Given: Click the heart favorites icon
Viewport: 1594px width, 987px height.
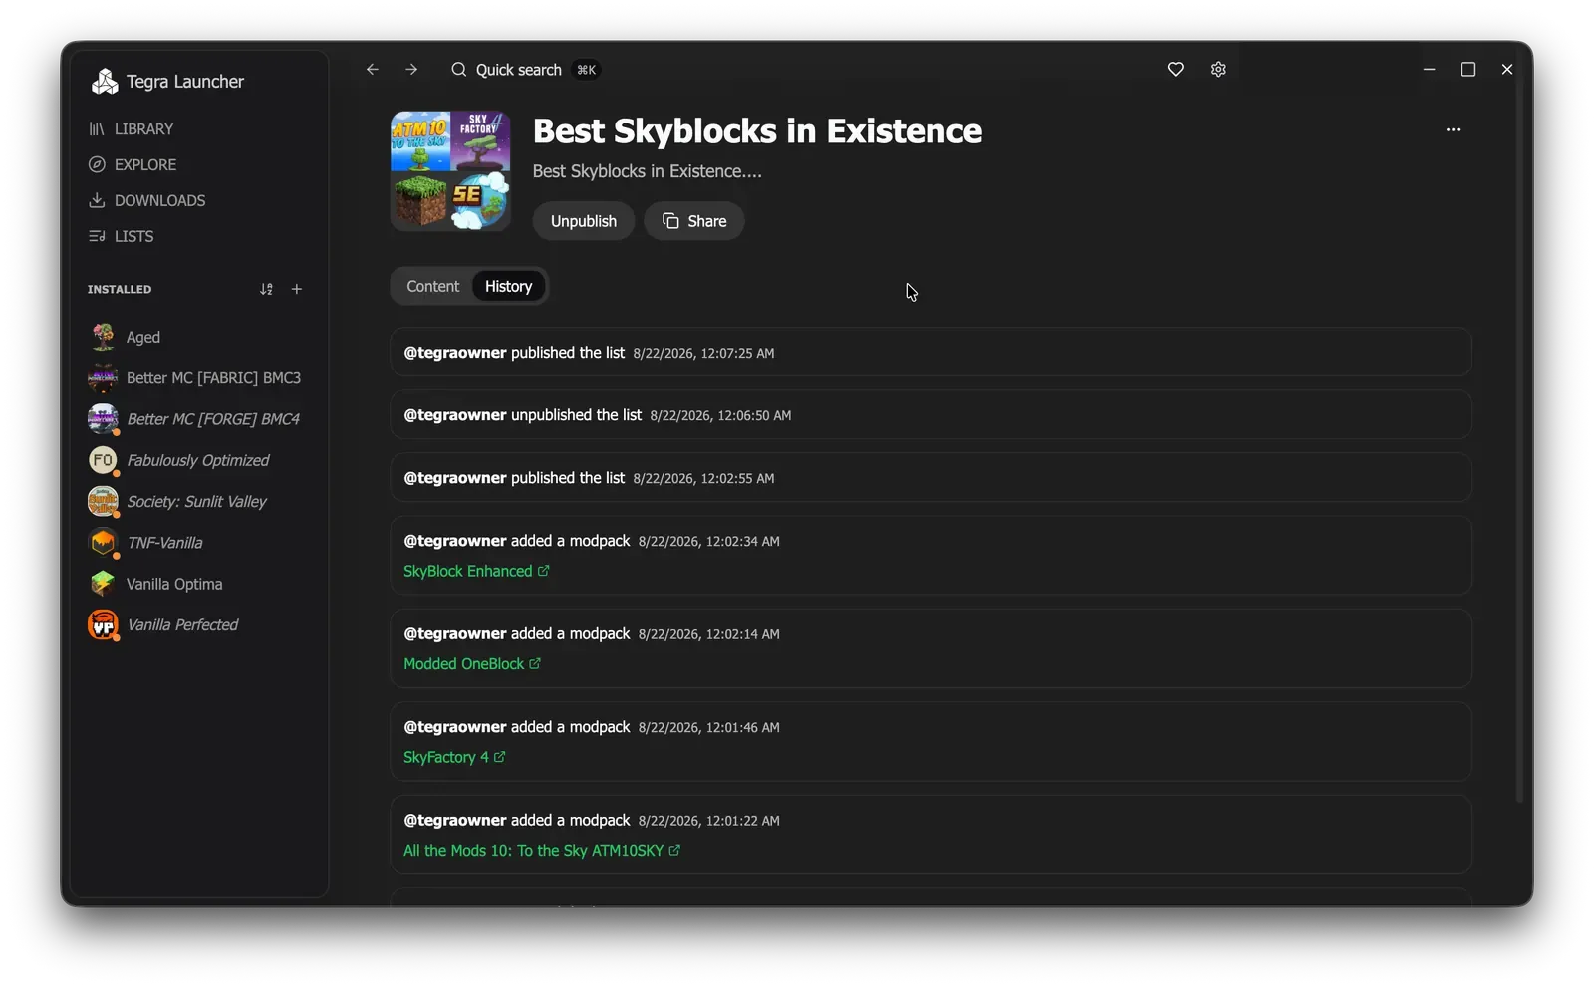Looking at the screenshot, I should point(1176,70).
